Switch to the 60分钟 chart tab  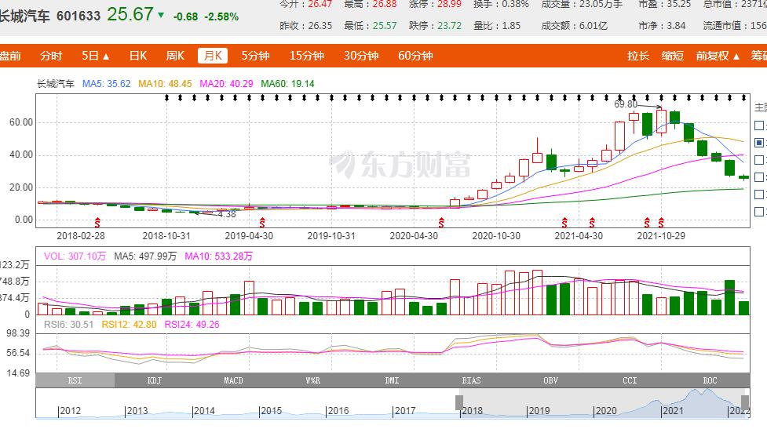[x=415, y=56]
